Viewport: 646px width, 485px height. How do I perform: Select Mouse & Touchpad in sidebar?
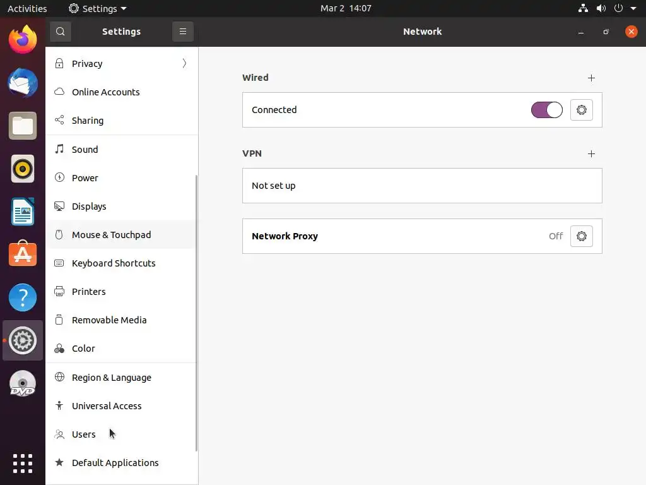[111, 235]
